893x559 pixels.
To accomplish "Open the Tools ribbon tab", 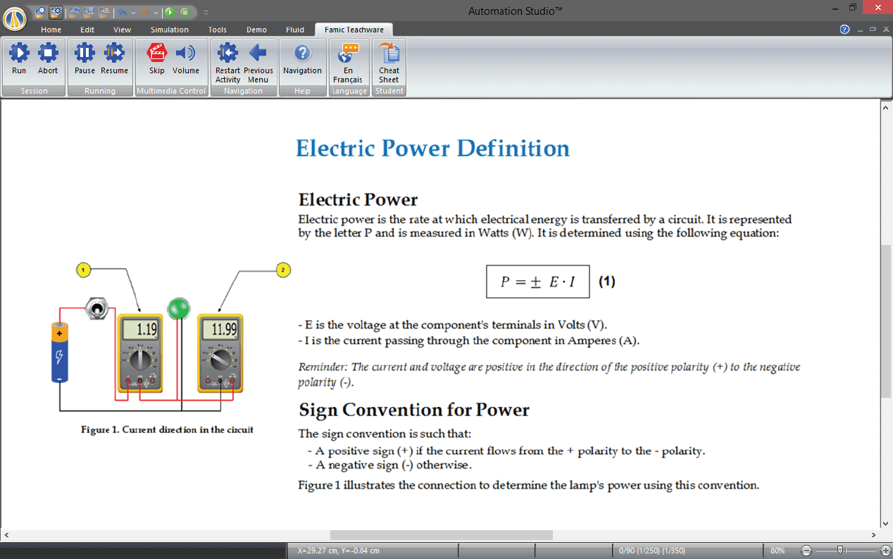I will click(x=218, y=30).
